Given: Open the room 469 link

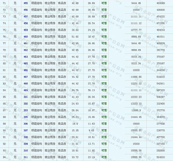Looking at the screenshot, I should pos(26,90).
